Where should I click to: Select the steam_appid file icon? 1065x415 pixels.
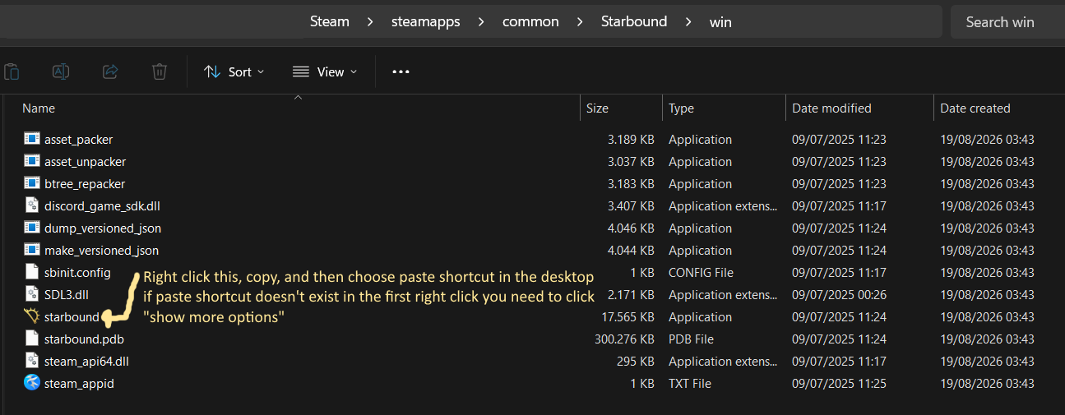pos(32,382)
